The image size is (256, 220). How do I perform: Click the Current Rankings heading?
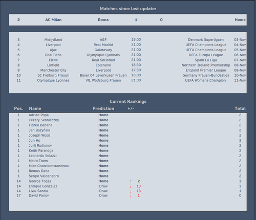click(128, 102)
